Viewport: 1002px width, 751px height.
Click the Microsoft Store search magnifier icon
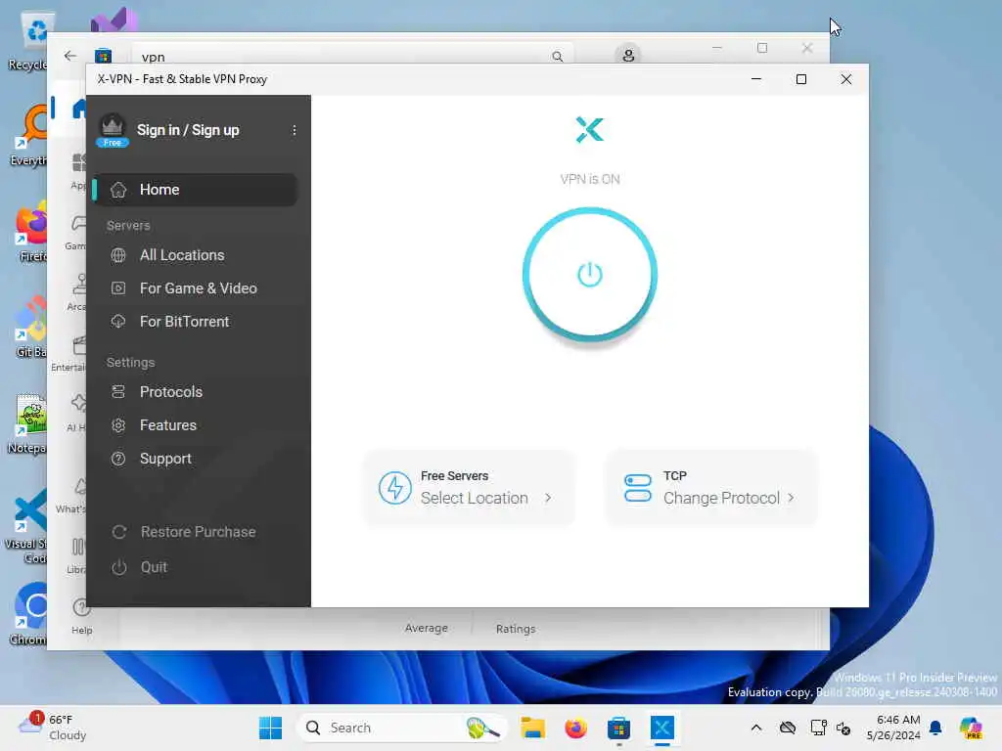[557, 57]
